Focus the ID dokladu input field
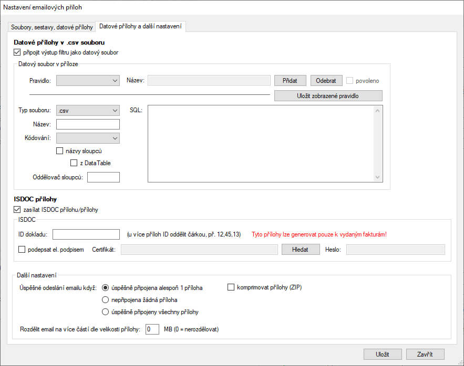Viewport: 464px width, 366px height. (86, 234)
